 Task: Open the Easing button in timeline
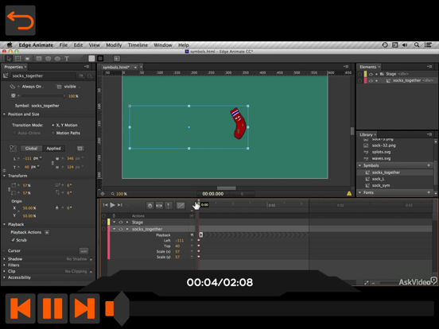click(x=181, y=206)
